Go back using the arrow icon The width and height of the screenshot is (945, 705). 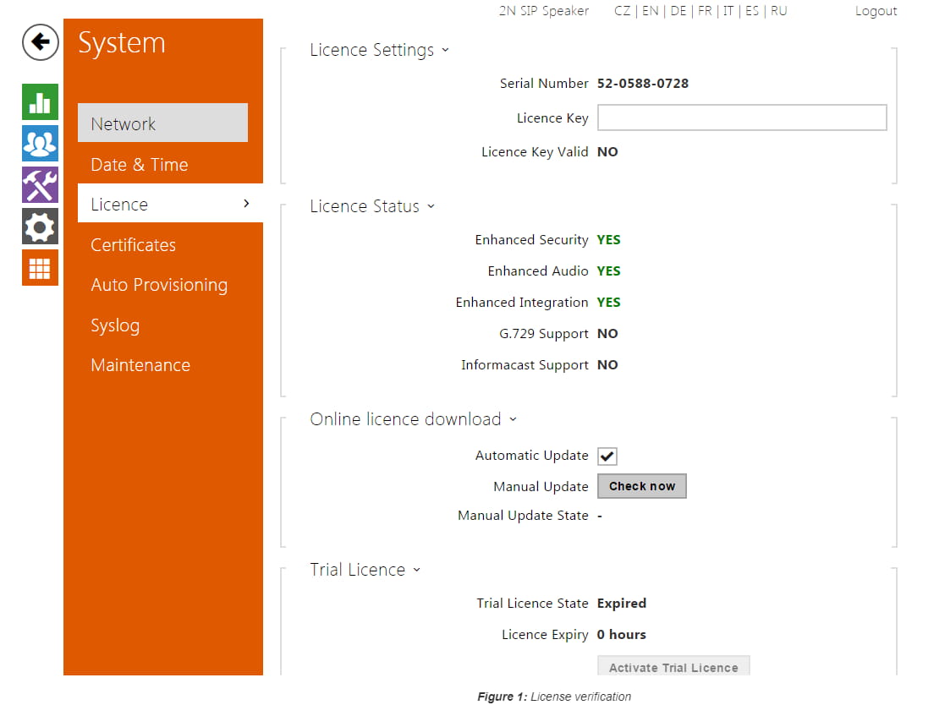[41, 42]
